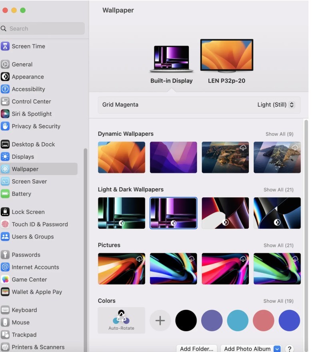
Task: Click the Add Folder... button
Action: (196, 349)
